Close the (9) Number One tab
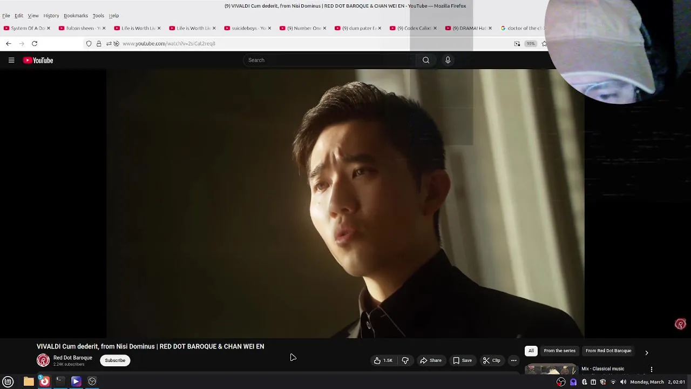This screenshot has width=691, height=389. pyautogui.click(x=324, y=28)
